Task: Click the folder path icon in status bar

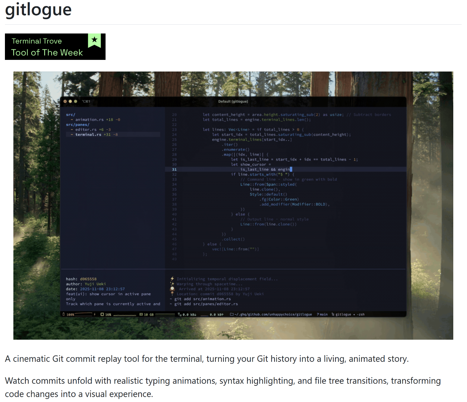Action: tap(232, 314)
